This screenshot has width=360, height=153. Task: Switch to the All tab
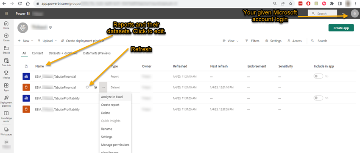24,53
